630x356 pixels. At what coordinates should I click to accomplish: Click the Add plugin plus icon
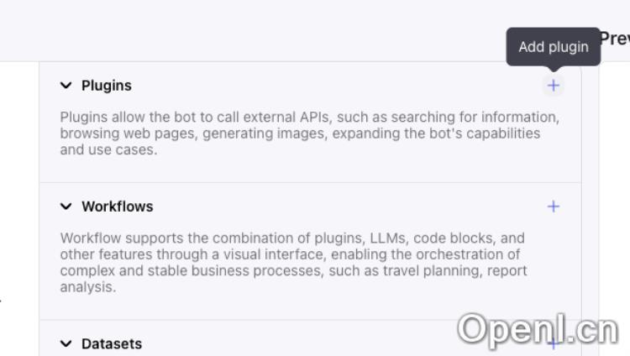tap(553, 86)
